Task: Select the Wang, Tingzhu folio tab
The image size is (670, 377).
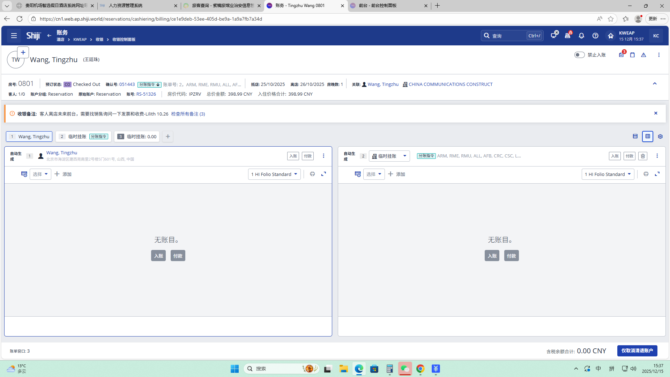Action: coord(29,136)
